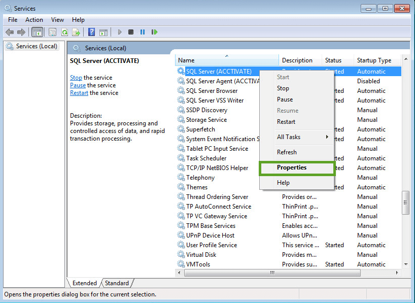The image size is (415, 303).
Task: Open the File menu
Action: click(x=13, y=20)
